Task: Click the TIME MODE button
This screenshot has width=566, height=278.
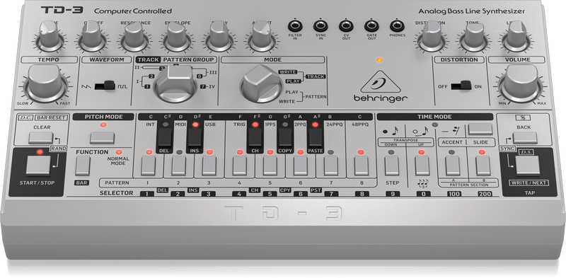Action: click(x=480, y=129)
